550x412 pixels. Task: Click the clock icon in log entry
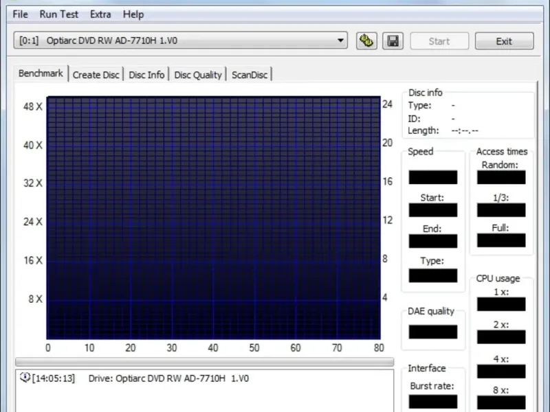[x=25, y=377]
